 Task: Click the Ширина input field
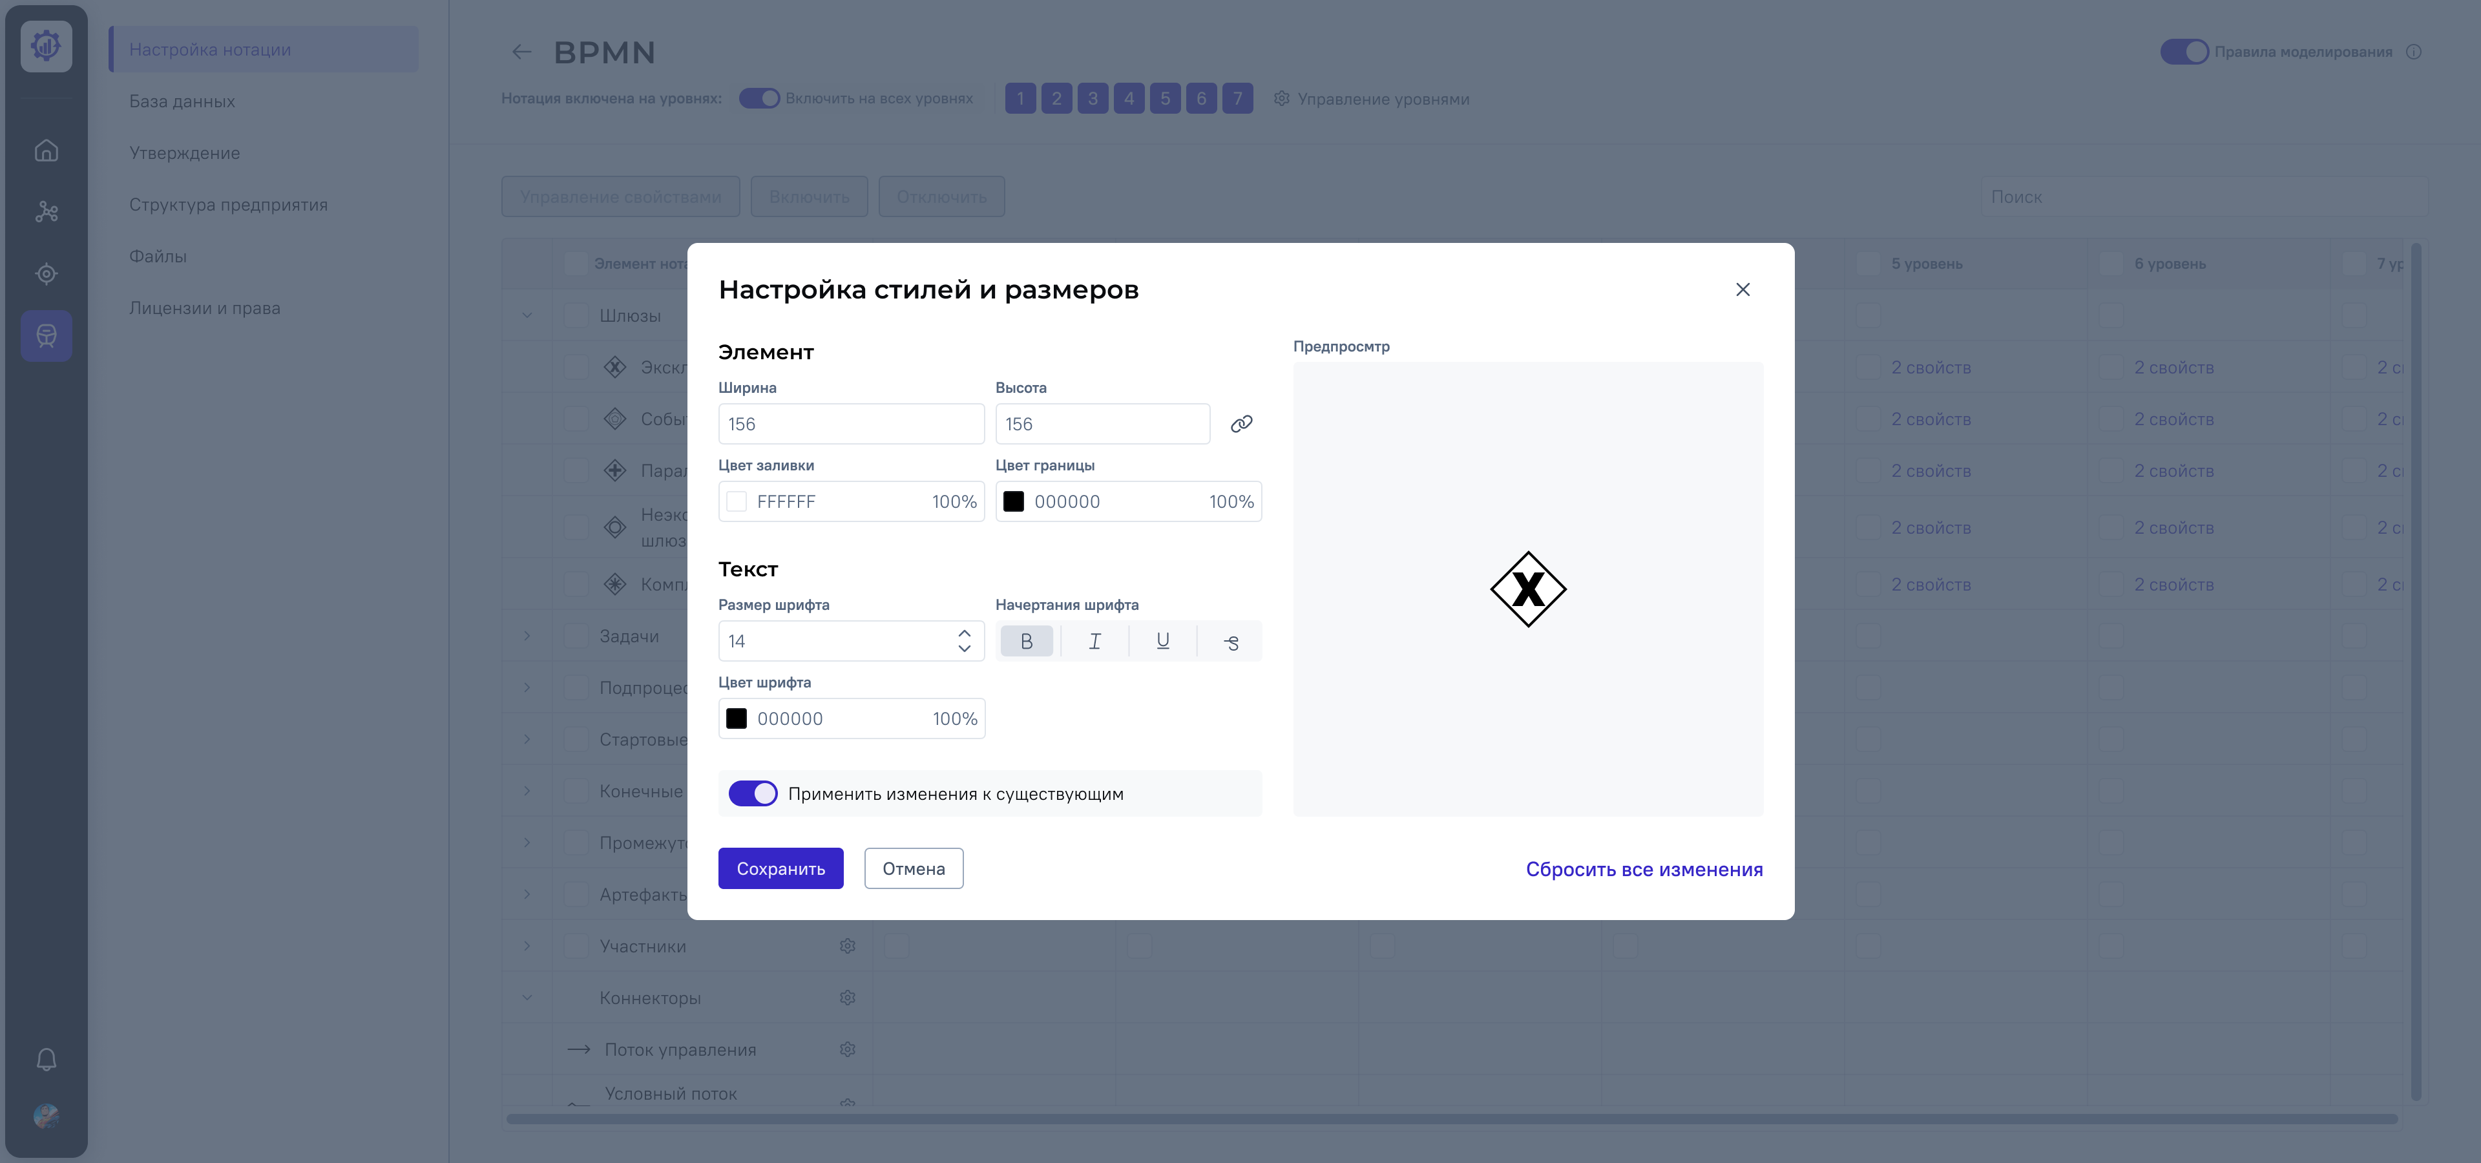pos(850,424)
